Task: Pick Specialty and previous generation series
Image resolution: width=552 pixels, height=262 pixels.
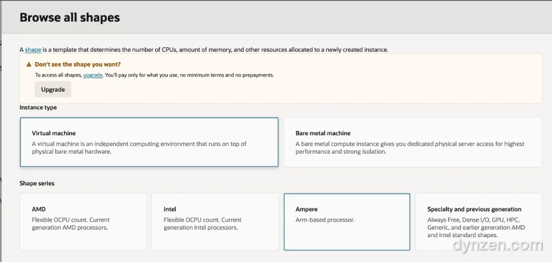Action: tap(479, 222)
